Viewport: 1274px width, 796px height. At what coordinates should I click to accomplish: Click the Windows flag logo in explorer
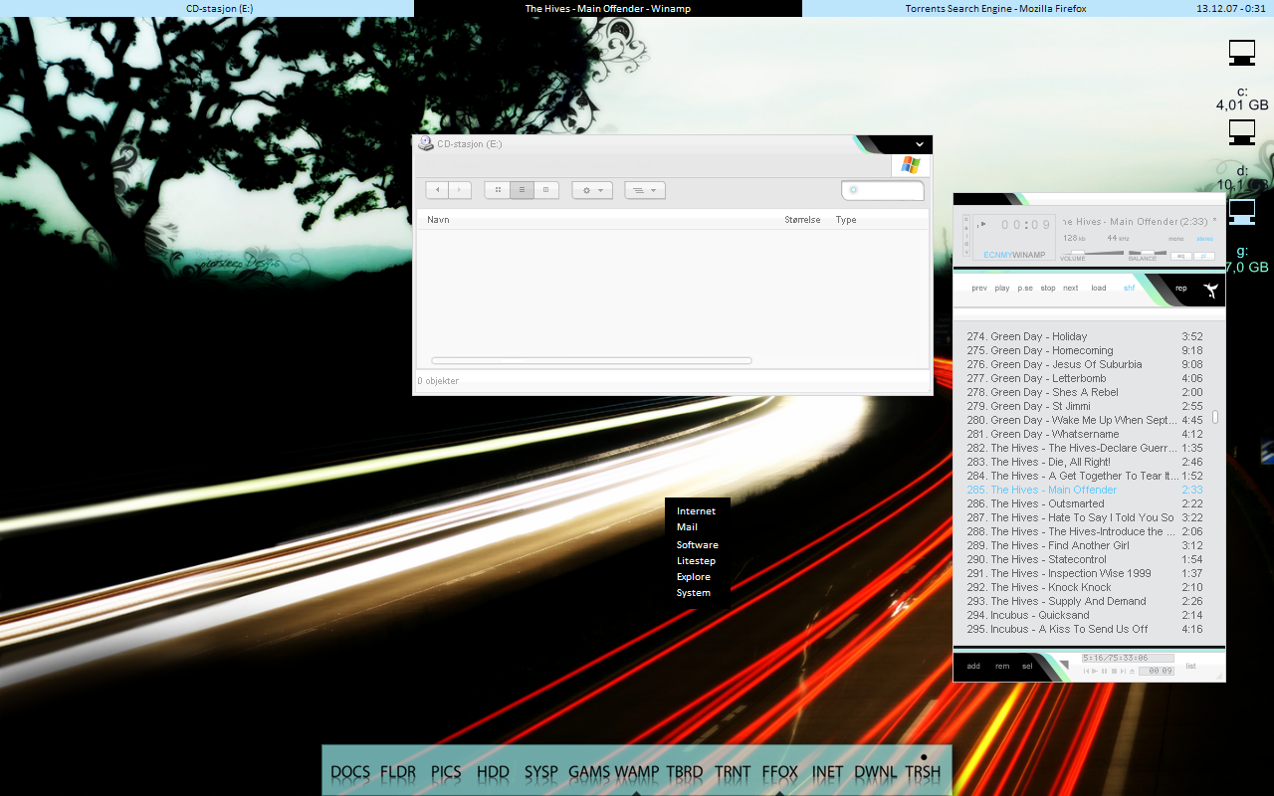point(911,165)
